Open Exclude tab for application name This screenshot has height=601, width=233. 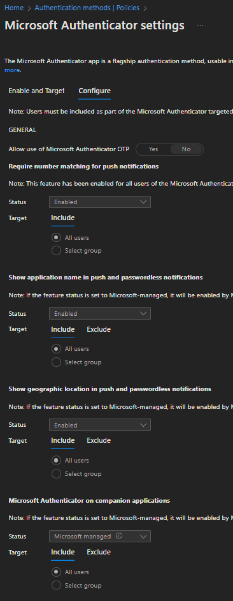99,329
